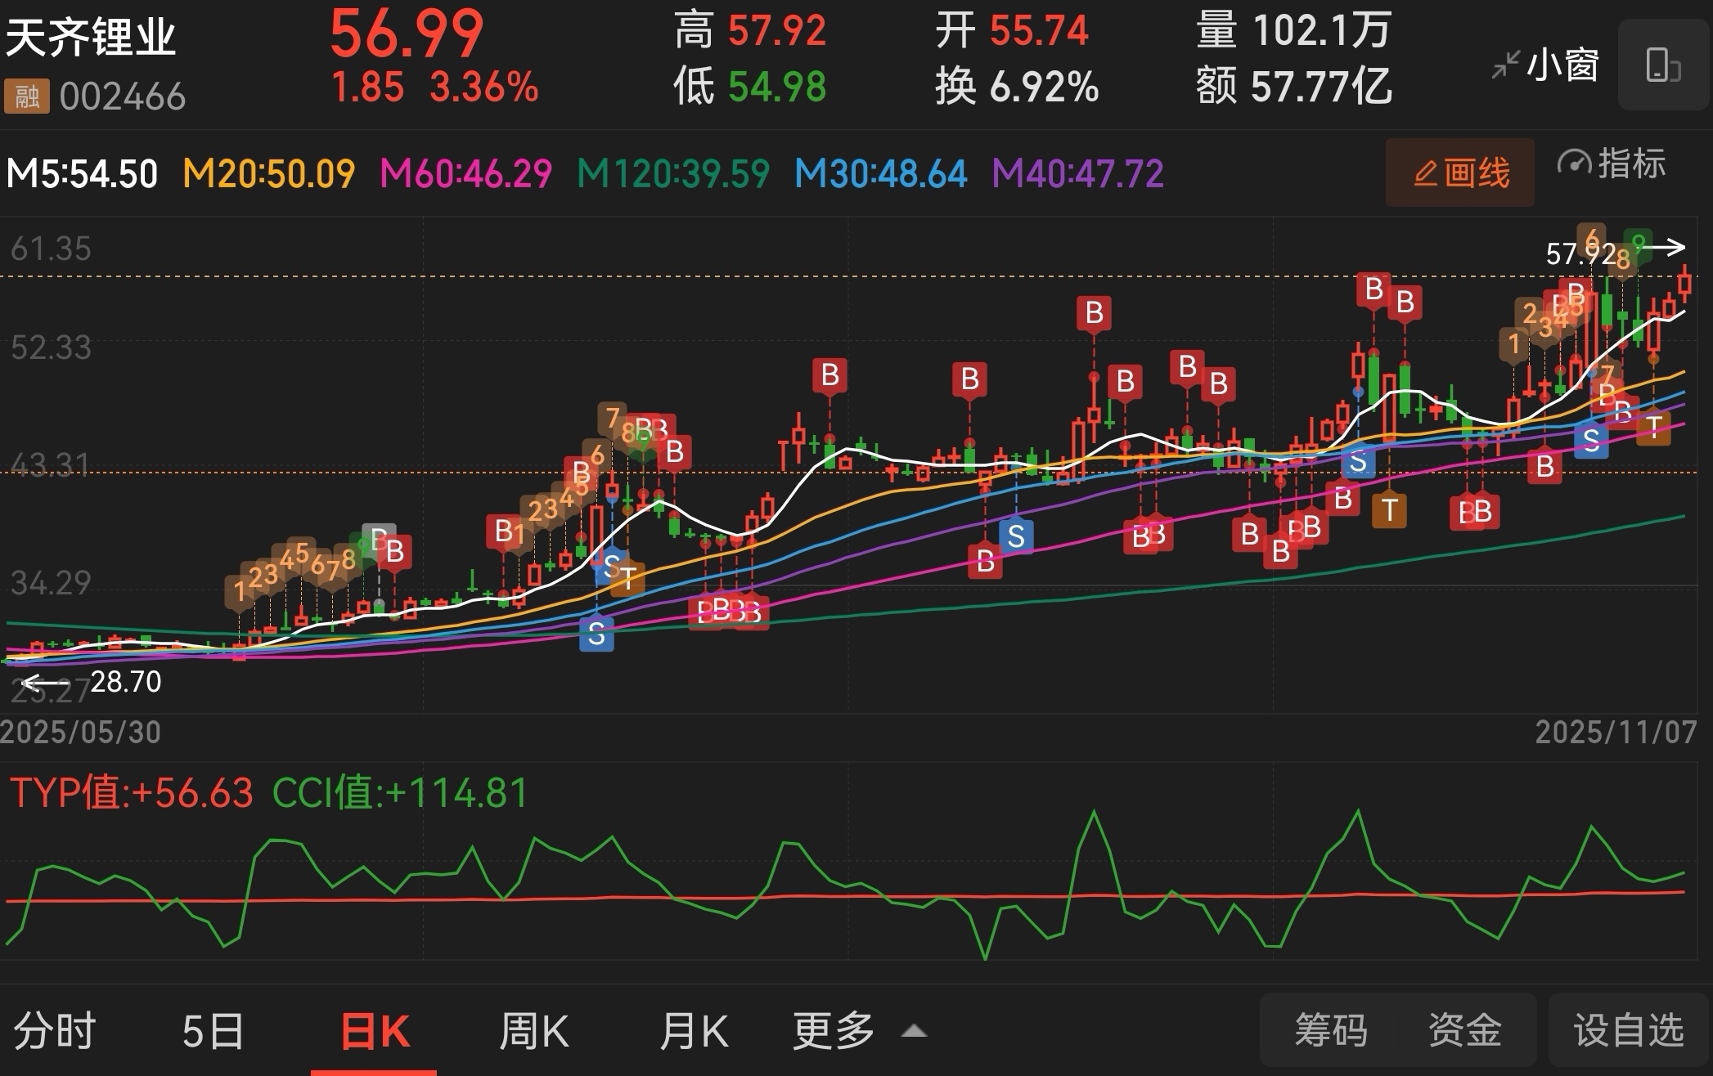The width and height of the screenshot is (1713, 1076).
Task: Switch to 月K monthly chart
Action: click(x=694, y=1030)
